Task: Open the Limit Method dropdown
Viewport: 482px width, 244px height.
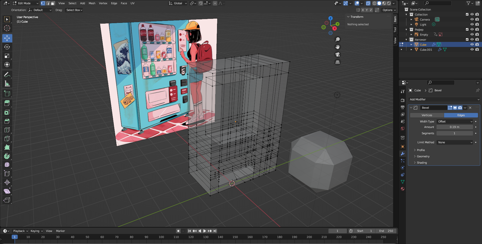Action: [x=455, y=142]
